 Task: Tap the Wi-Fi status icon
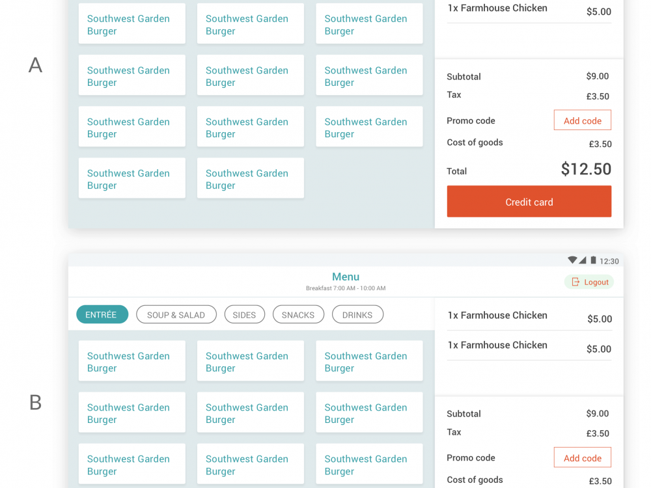[x=571, y=260]
